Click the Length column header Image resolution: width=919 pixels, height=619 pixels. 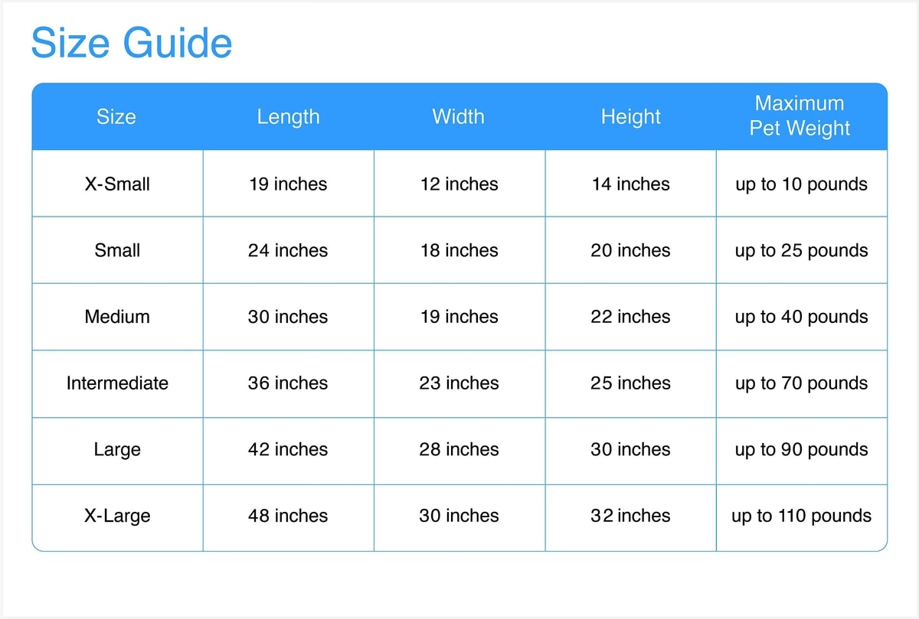(x=288, y=117)
